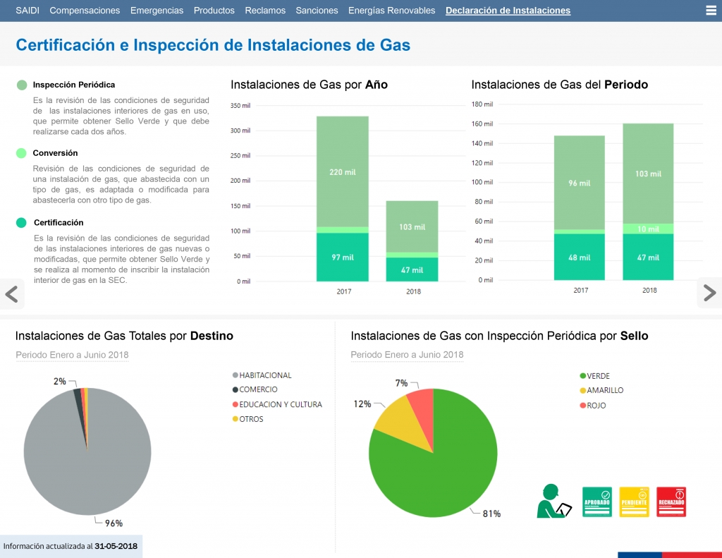The height and width of the screenshot is (558, 722).
Task: Click the '350 mil' axis label
Action: [x=240, y=106]
